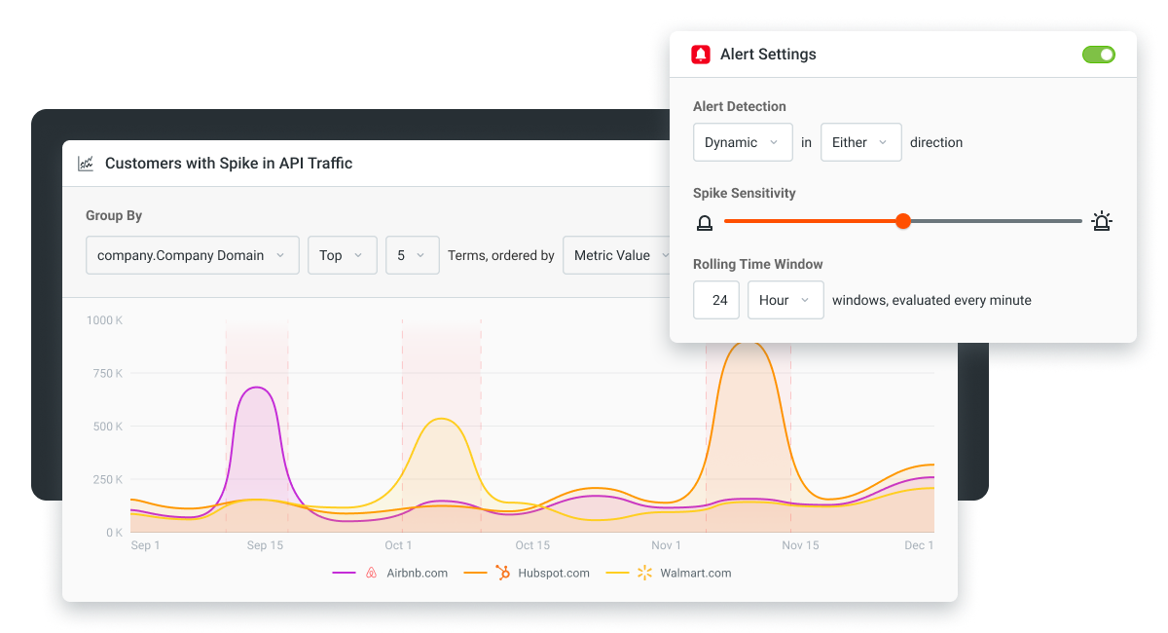Click the Hubspot logo in legend

(503, 573)
